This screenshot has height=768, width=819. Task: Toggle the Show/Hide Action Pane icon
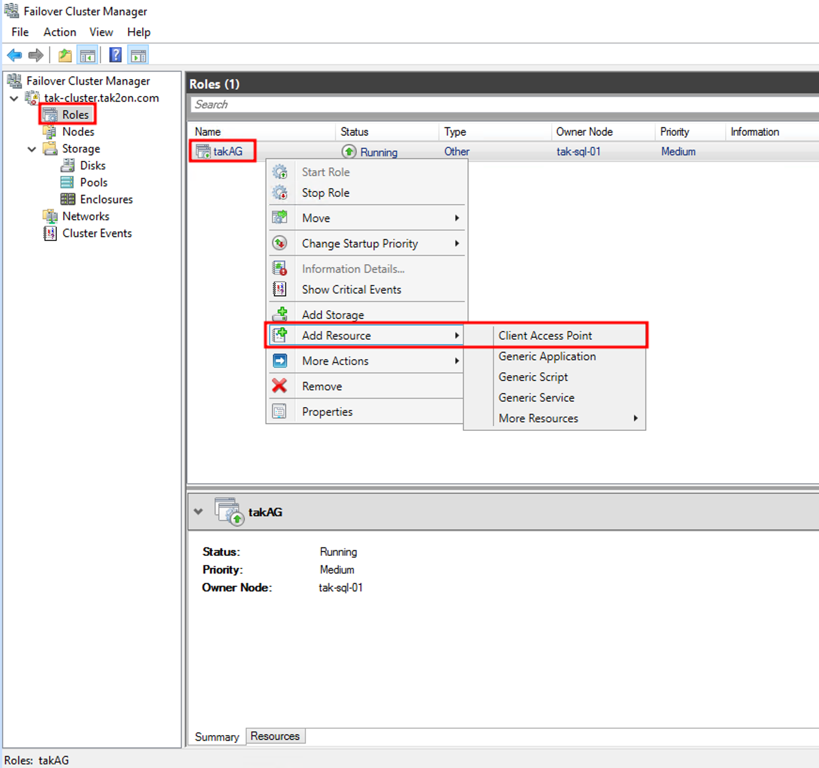coord(138,55)
